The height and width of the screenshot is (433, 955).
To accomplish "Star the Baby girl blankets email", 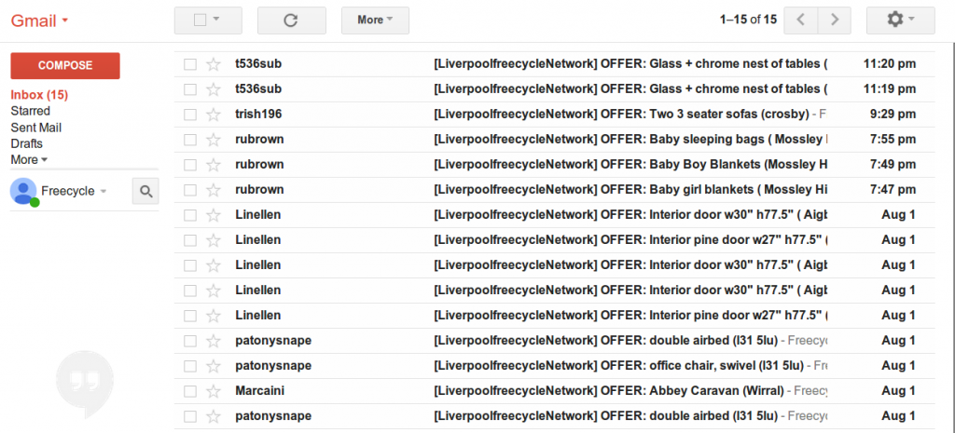I will [x=214, y=190].
